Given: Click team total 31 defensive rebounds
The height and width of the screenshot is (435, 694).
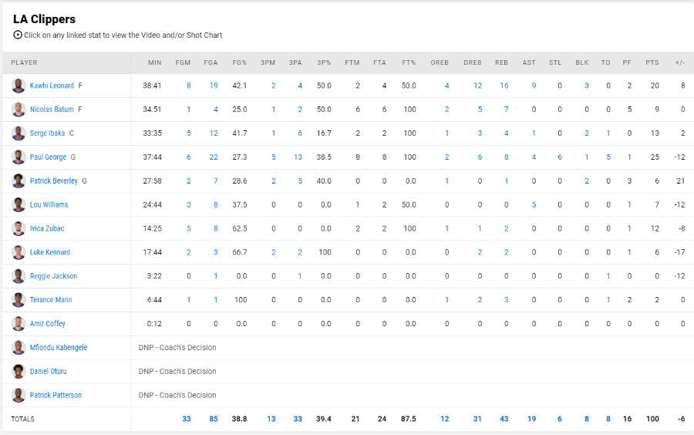Looking at the screenshot, I should coord(477,419).
